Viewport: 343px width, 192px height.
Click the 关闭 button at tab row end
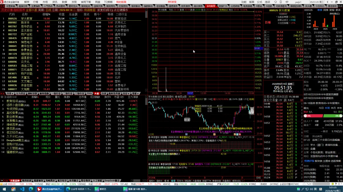tap(340, 6)
